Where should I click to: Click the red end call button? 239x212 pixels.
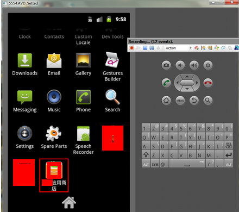(208, 83)
